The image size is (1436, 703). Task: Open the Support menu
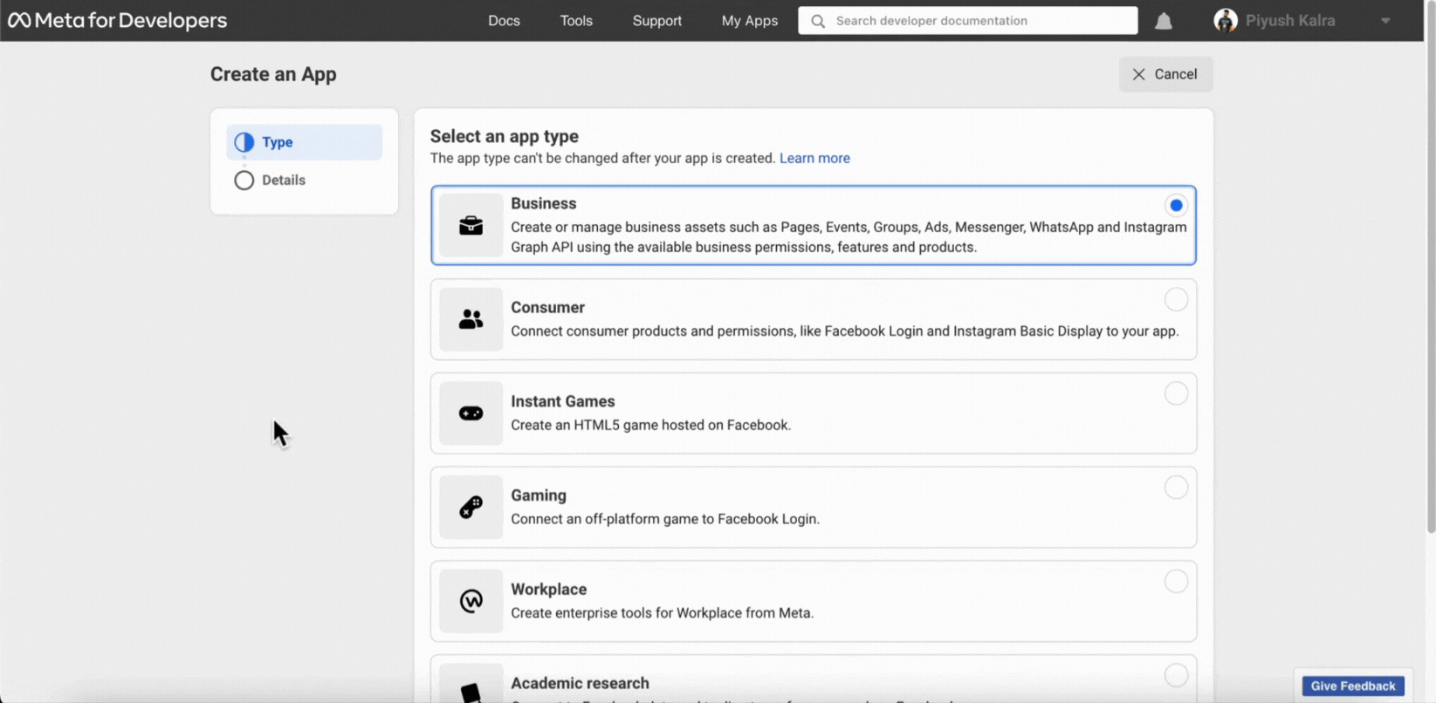pyautogui.click(x=657, y=21)
